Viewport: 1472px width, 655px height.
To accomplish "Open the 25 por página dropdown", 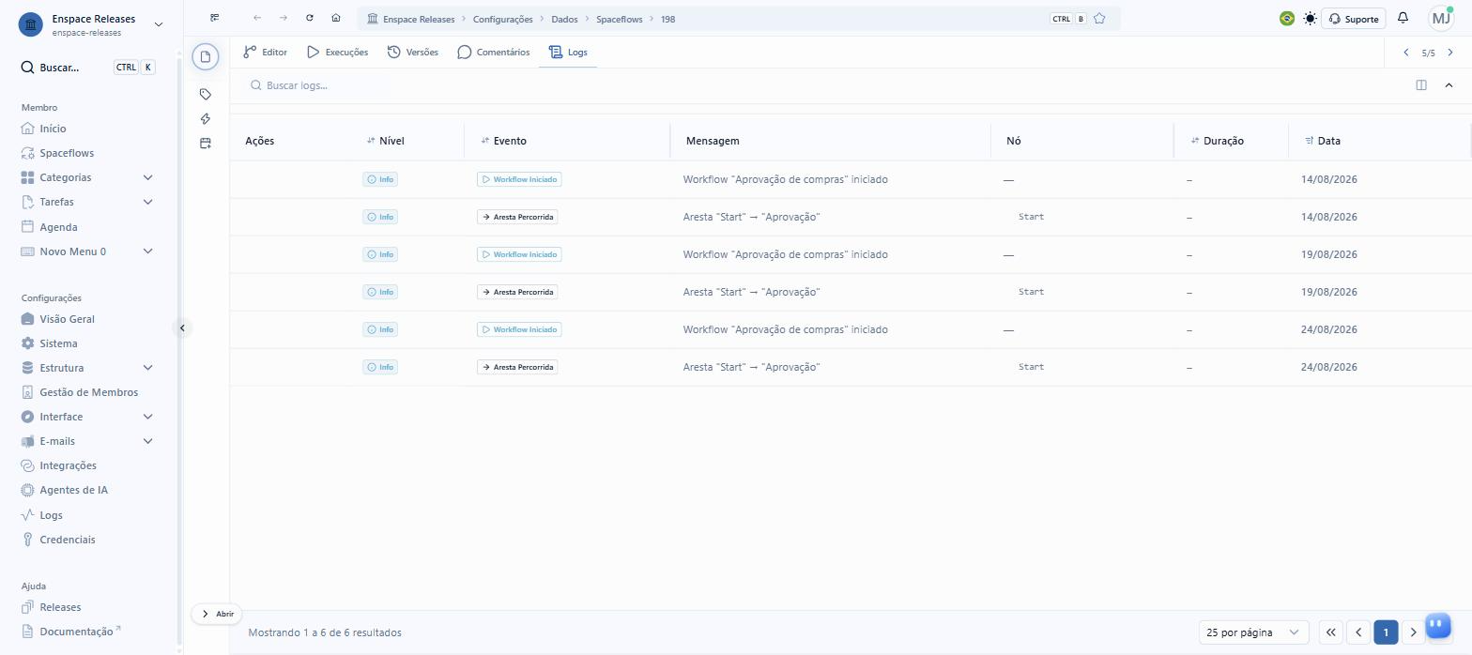I will click(x=1253, y=632).
